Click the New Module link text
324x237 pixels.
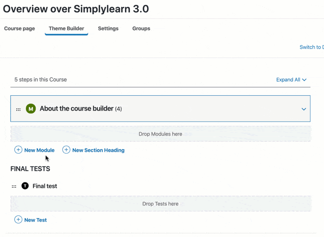tap(39, 150)
